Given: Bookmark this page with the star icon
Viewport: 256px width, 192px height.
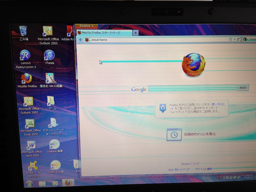Looking at the screenshot, I should click(230, 39).
